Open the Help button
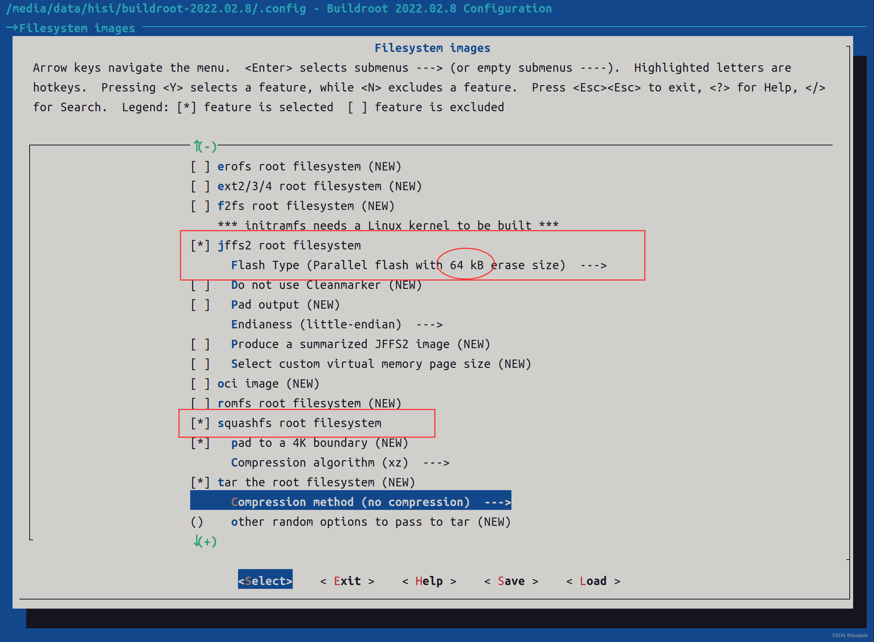 pyautogui.click(x=429, y=581)
